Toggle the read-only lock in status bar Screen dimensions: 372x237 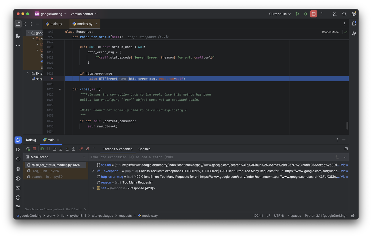point(353,216)
